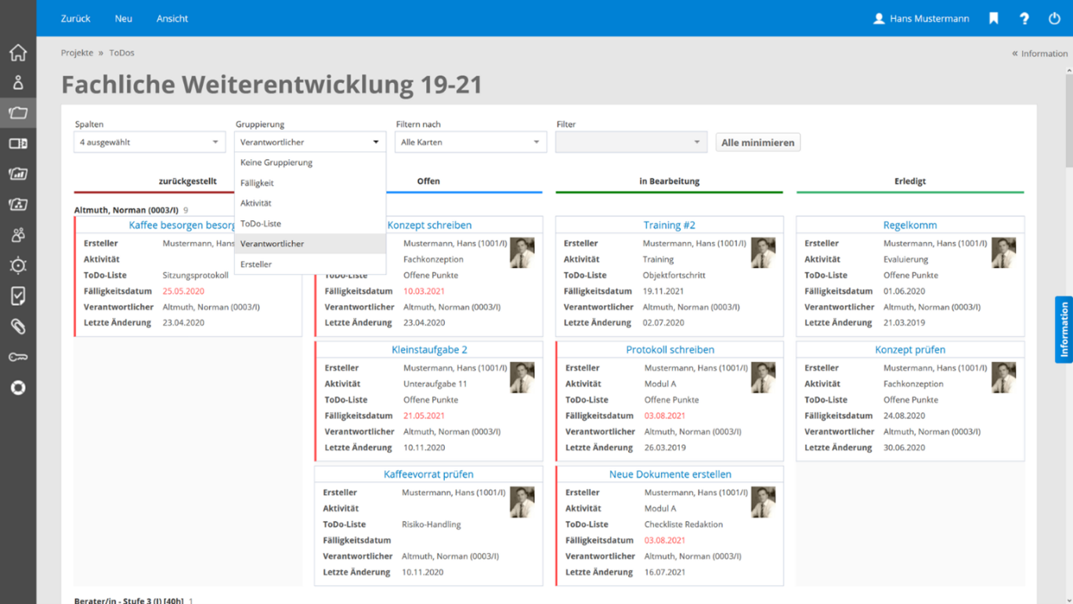Viewport: 1073px width, 604px height.
Task: Open the Home icon in the sidebar
Action: pos(18,52)
